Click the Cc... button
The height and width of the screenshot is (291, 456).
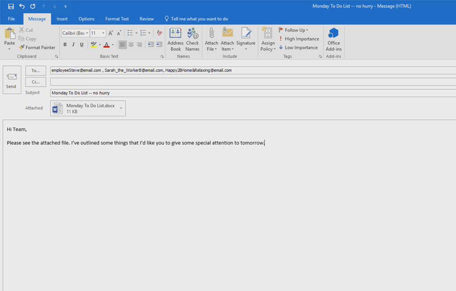35,82
